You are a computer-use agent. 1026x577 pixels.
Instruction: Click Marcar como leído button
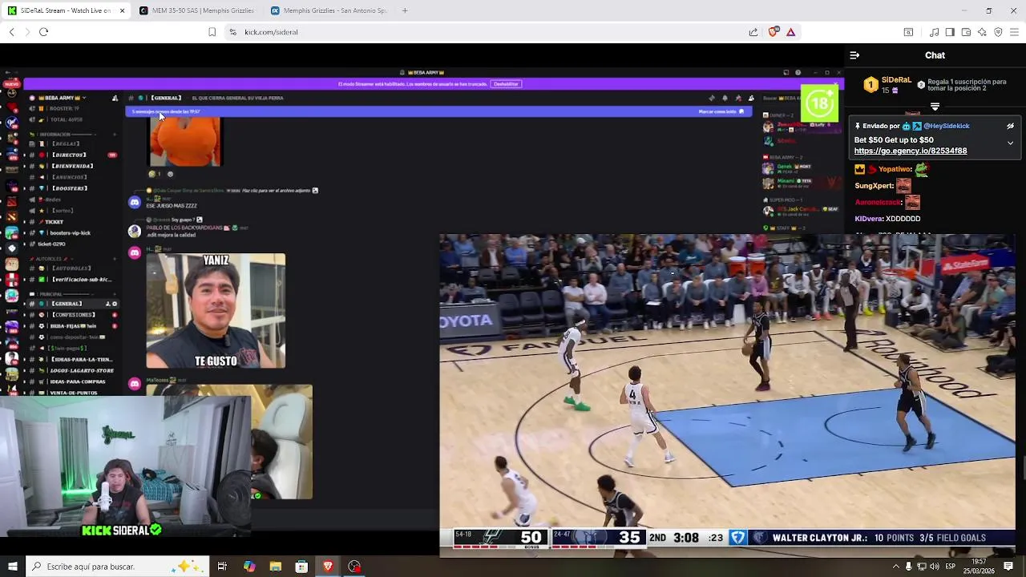point(721,111)
